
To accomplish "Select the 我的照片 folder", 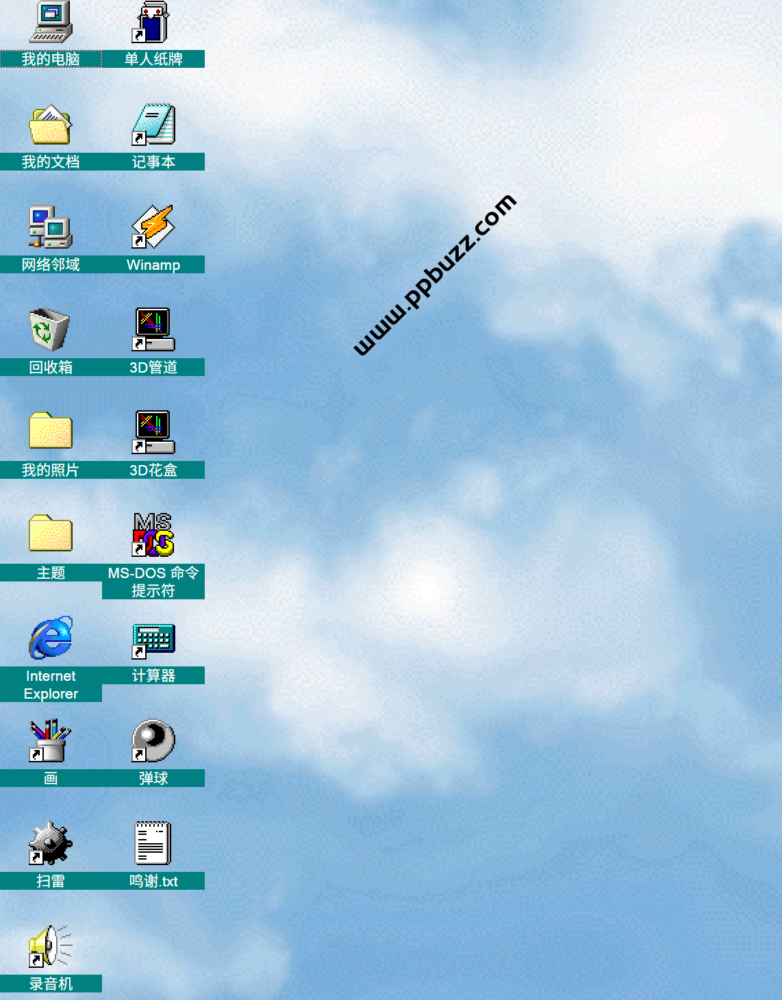I will [x=51, y=432].
